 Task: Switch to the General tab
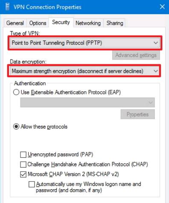[x=15, y=23]
